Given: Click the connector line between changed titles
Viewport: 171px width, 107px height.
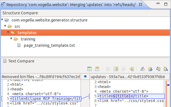Looking at the screenshot, I should click(x=85, y=97).
